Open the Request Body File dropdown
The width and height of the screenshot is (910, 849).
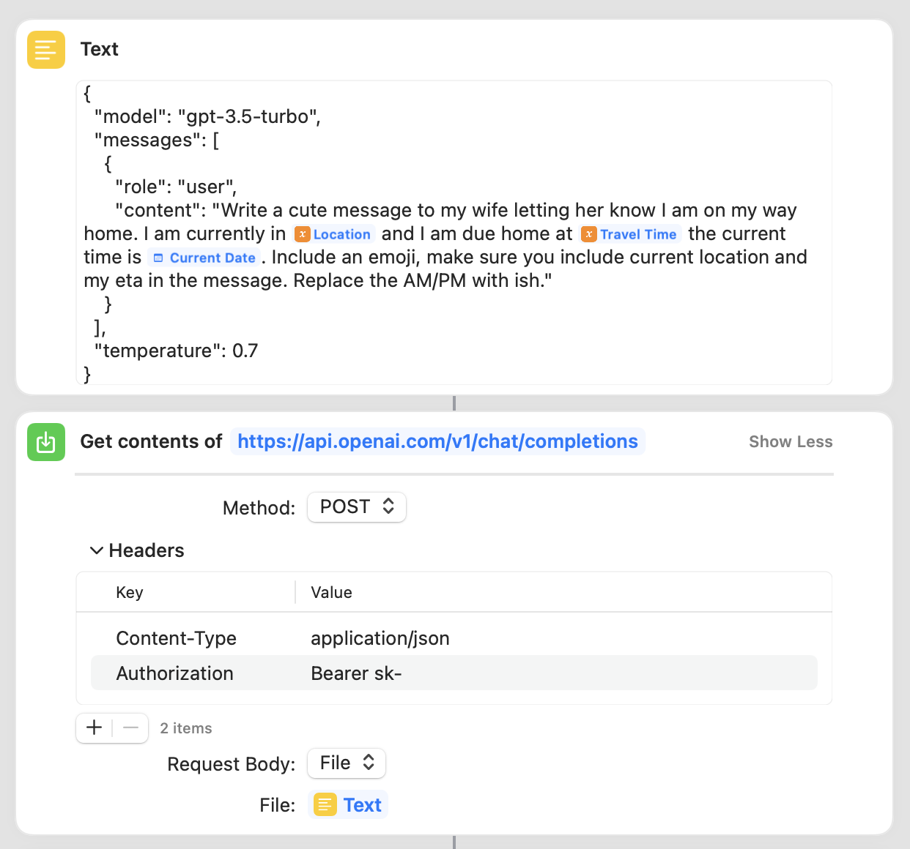tap(347, 763)
